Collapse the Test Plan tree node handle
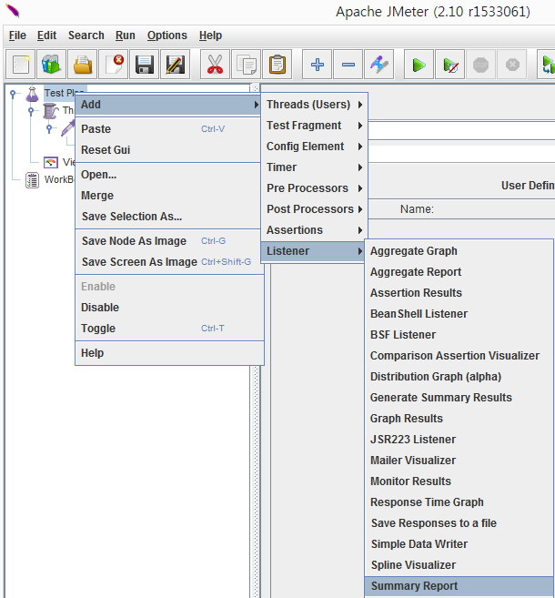The width and height of the screenshot is (555, 598). tap(13, 94)
